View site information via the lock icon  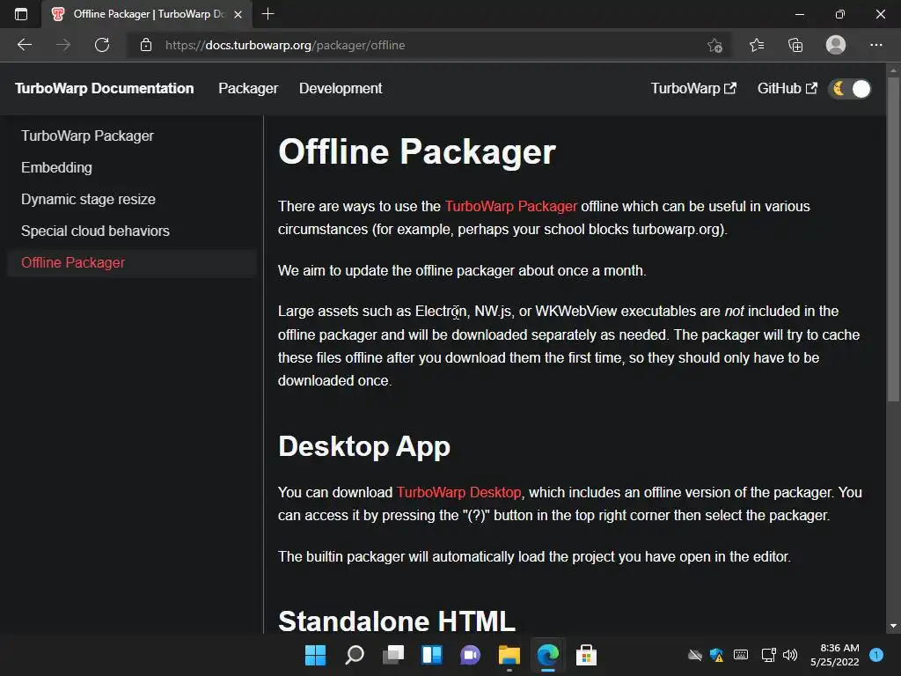pos(146,45)
